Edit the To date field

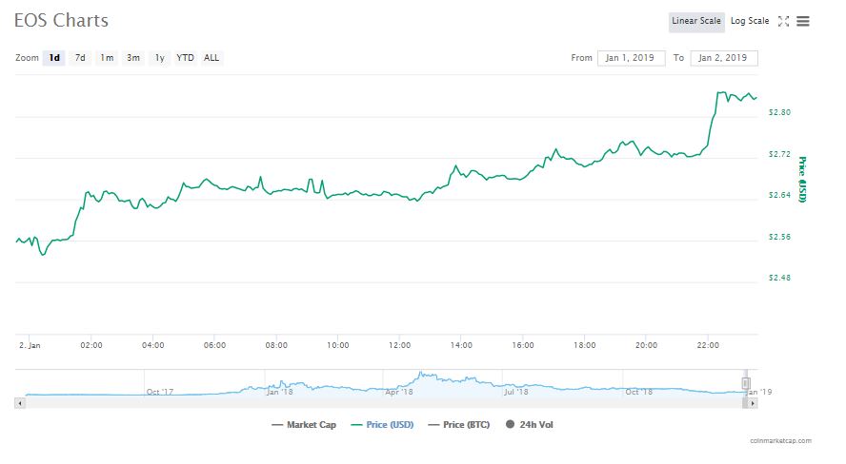(723, 58)
